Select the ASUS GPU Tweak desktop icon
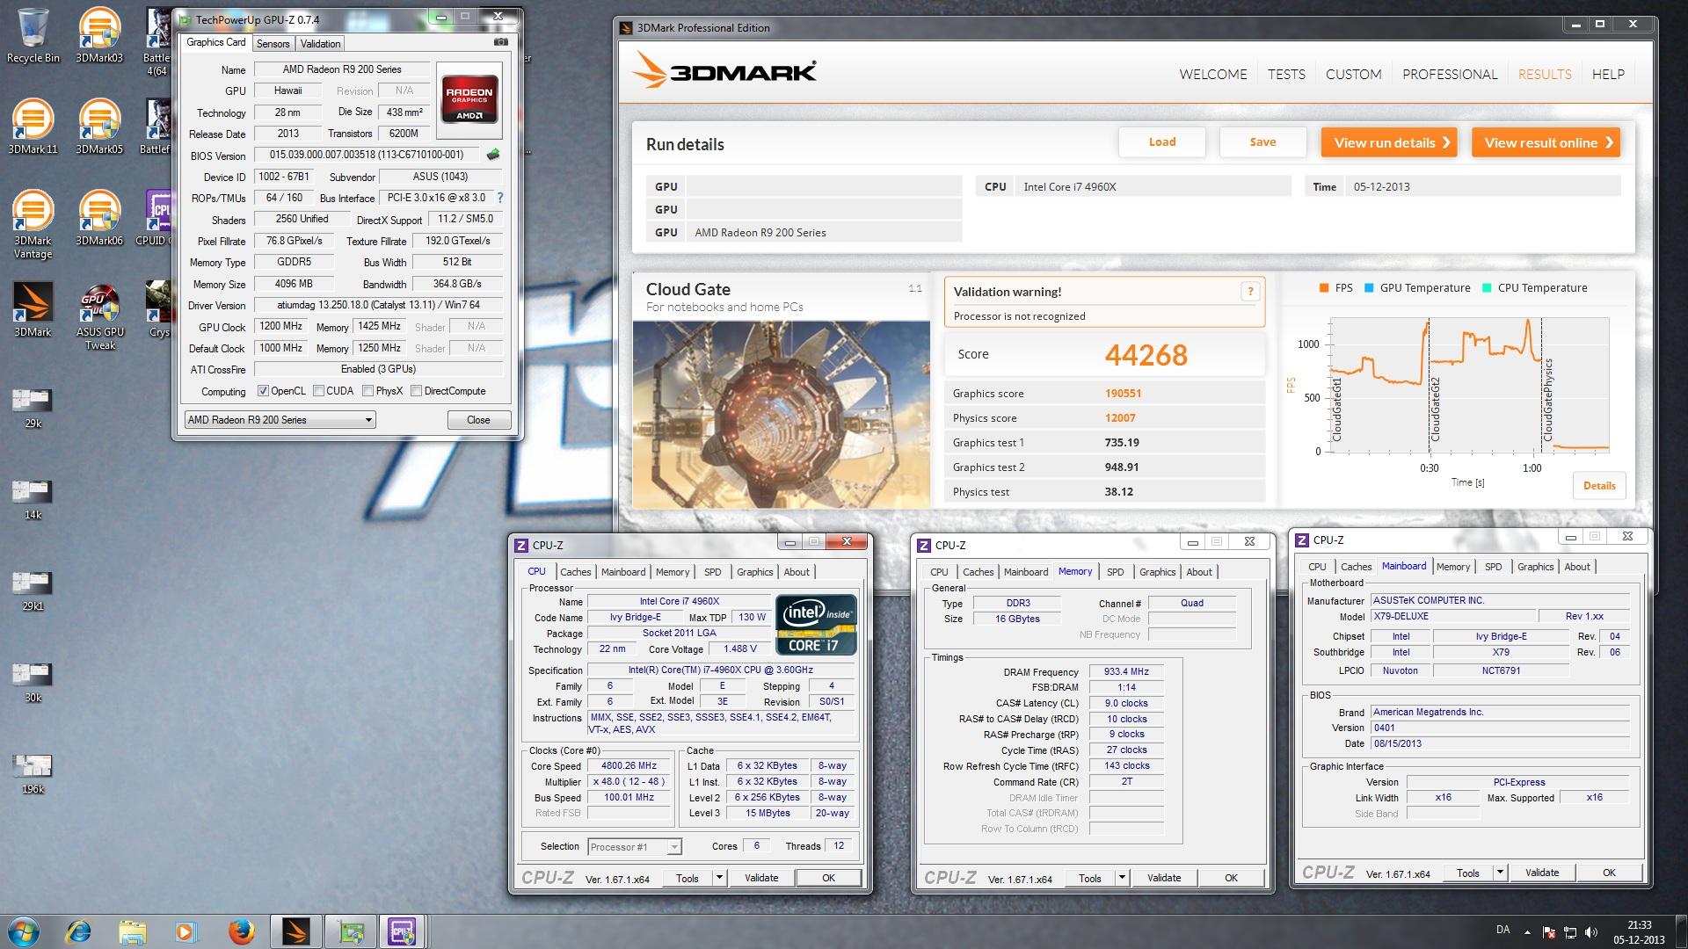The width and height of the screenshot is (1688, 949). [x=99, y=316]
